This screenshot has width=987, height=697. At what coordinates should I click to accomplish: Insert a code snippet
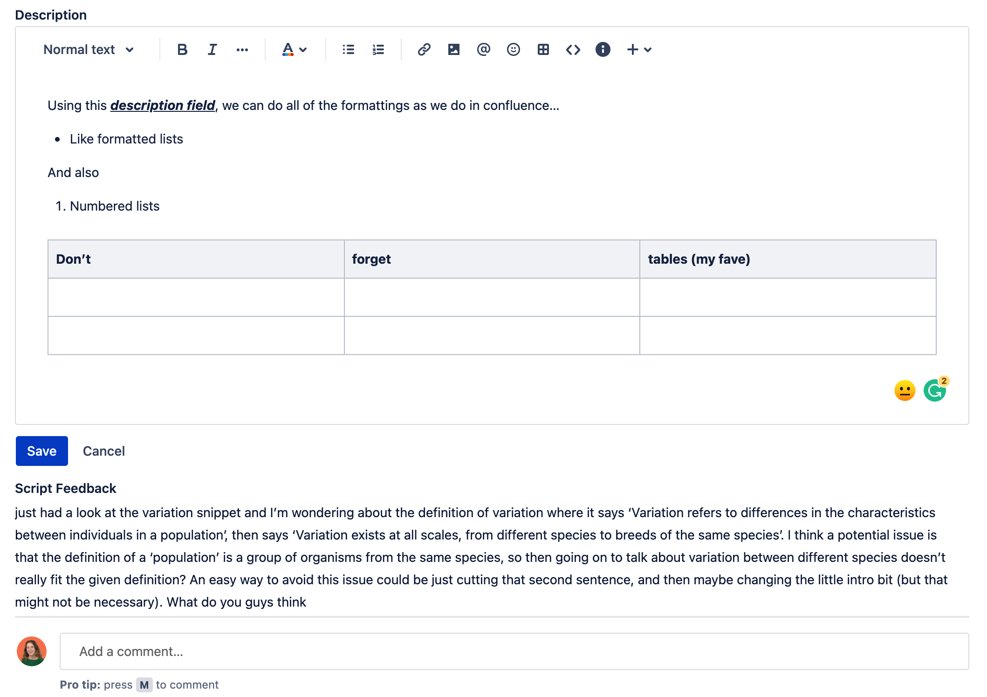[573, 49]
